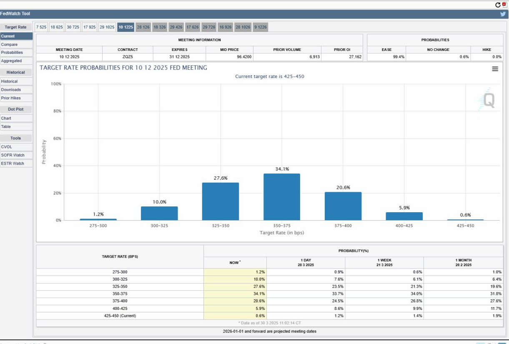Open the ESTR Watch tool link
The height and width of the screenshot is (344, 509).
pos(16,163)
